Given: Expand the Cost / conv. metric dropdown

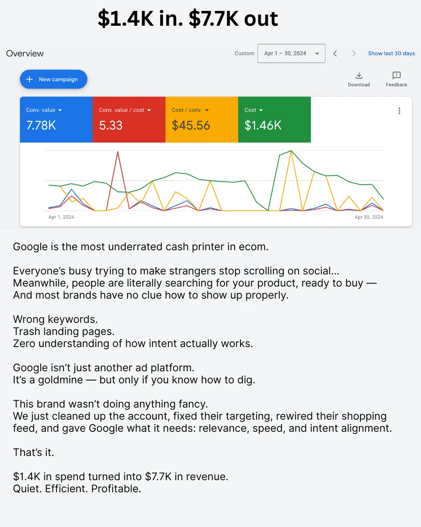Looking at the screenshot, I should 207,110.
